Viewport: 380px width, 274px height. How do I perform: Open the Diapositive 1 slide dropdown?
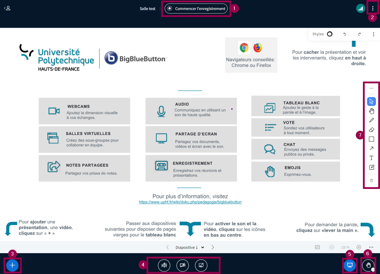tap(190, 247)
